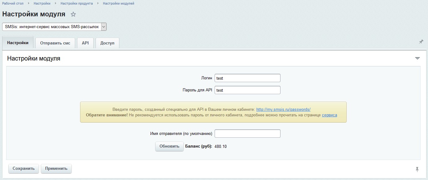Image resolution: width=428 pixels, height=180 pixels.
Task: Open the my.smsis.ru/passwords link
Action: click(x=283, y=109)
